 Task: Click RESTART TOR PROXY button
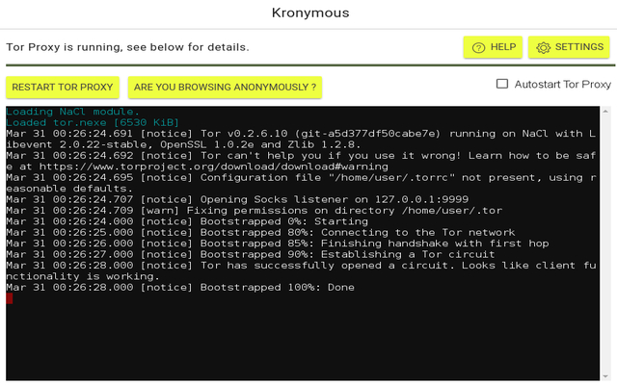click(x=63, y=88)
